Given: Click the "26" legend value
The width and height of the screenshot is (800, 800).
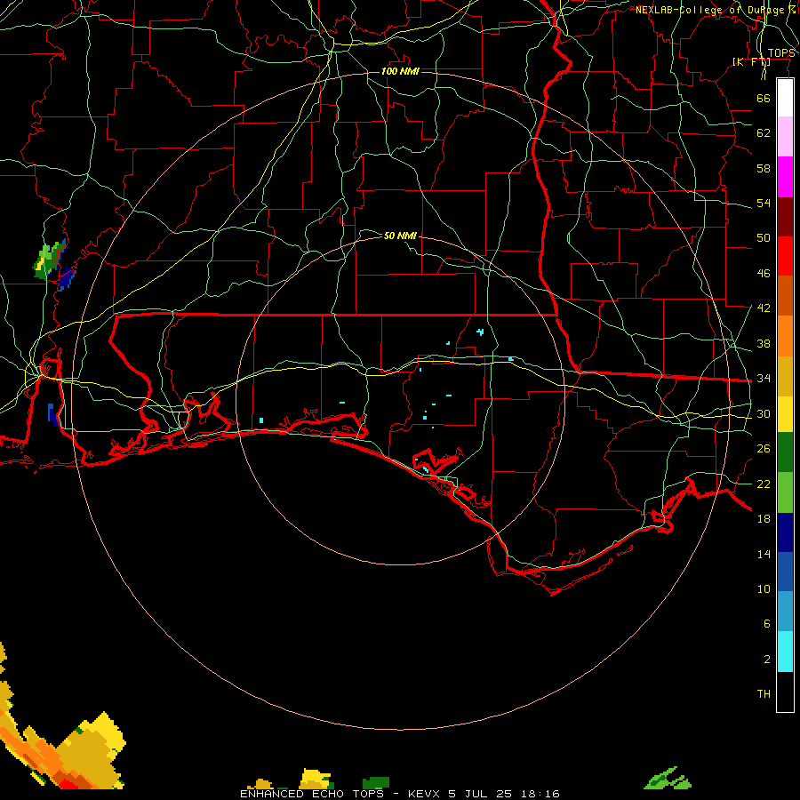Looking at the screenshot, I should click(764, 449).
